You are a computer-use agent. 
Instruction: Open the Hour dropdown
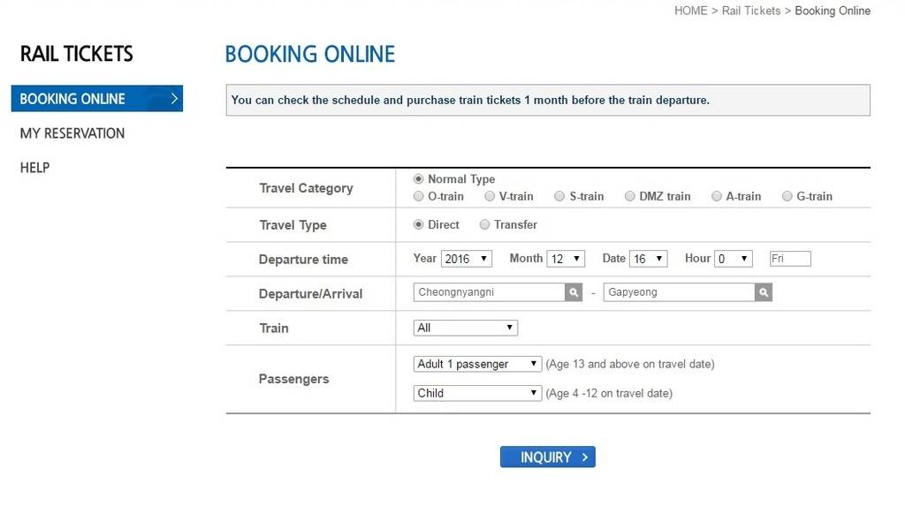[x=734, y=259]
